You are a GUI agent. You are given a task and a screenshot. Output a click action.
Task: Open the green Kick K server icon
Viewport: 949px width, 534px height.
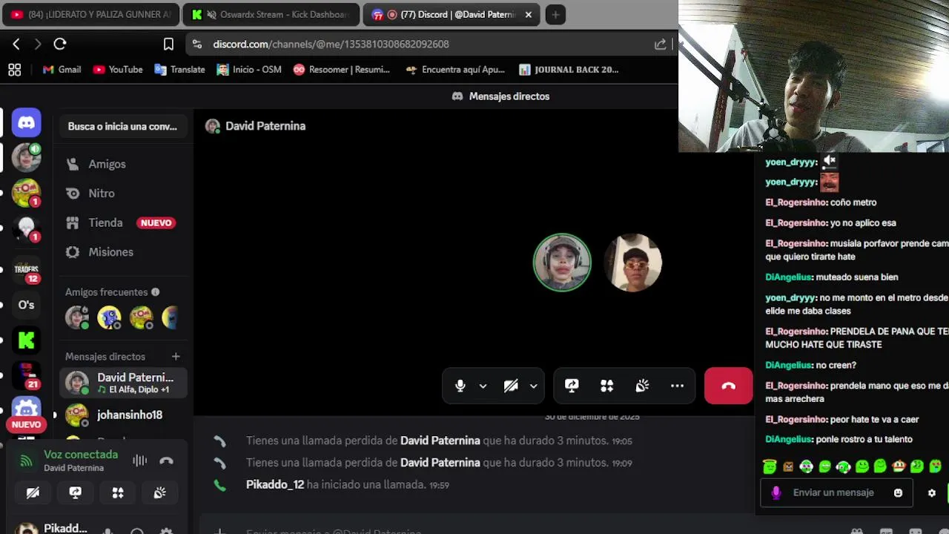click(26, 340)
